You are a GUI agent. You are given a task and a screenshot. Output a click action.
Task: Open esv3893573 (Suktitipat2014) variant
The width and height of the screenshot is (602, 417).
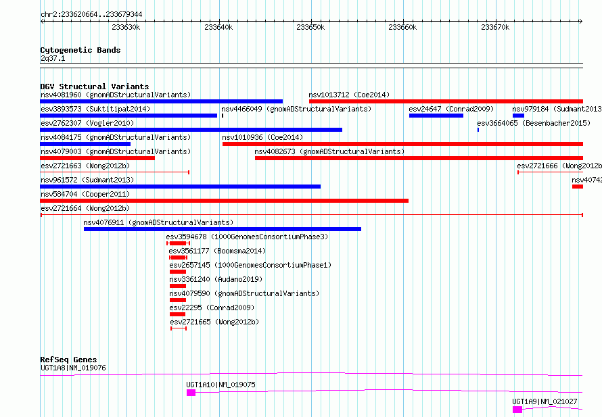click(x=95, y=109)
